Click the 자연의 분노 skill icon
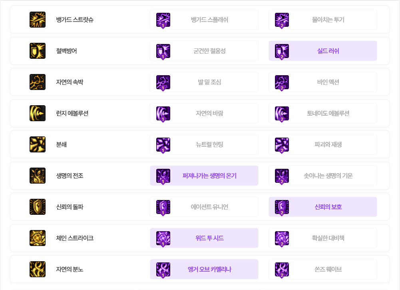The width and height of the screenshot is (400, 290). [x=38, y=269]
